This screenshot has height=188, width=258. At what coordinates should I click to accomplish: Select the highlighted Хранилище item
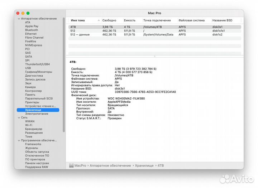tap(38, 110)
